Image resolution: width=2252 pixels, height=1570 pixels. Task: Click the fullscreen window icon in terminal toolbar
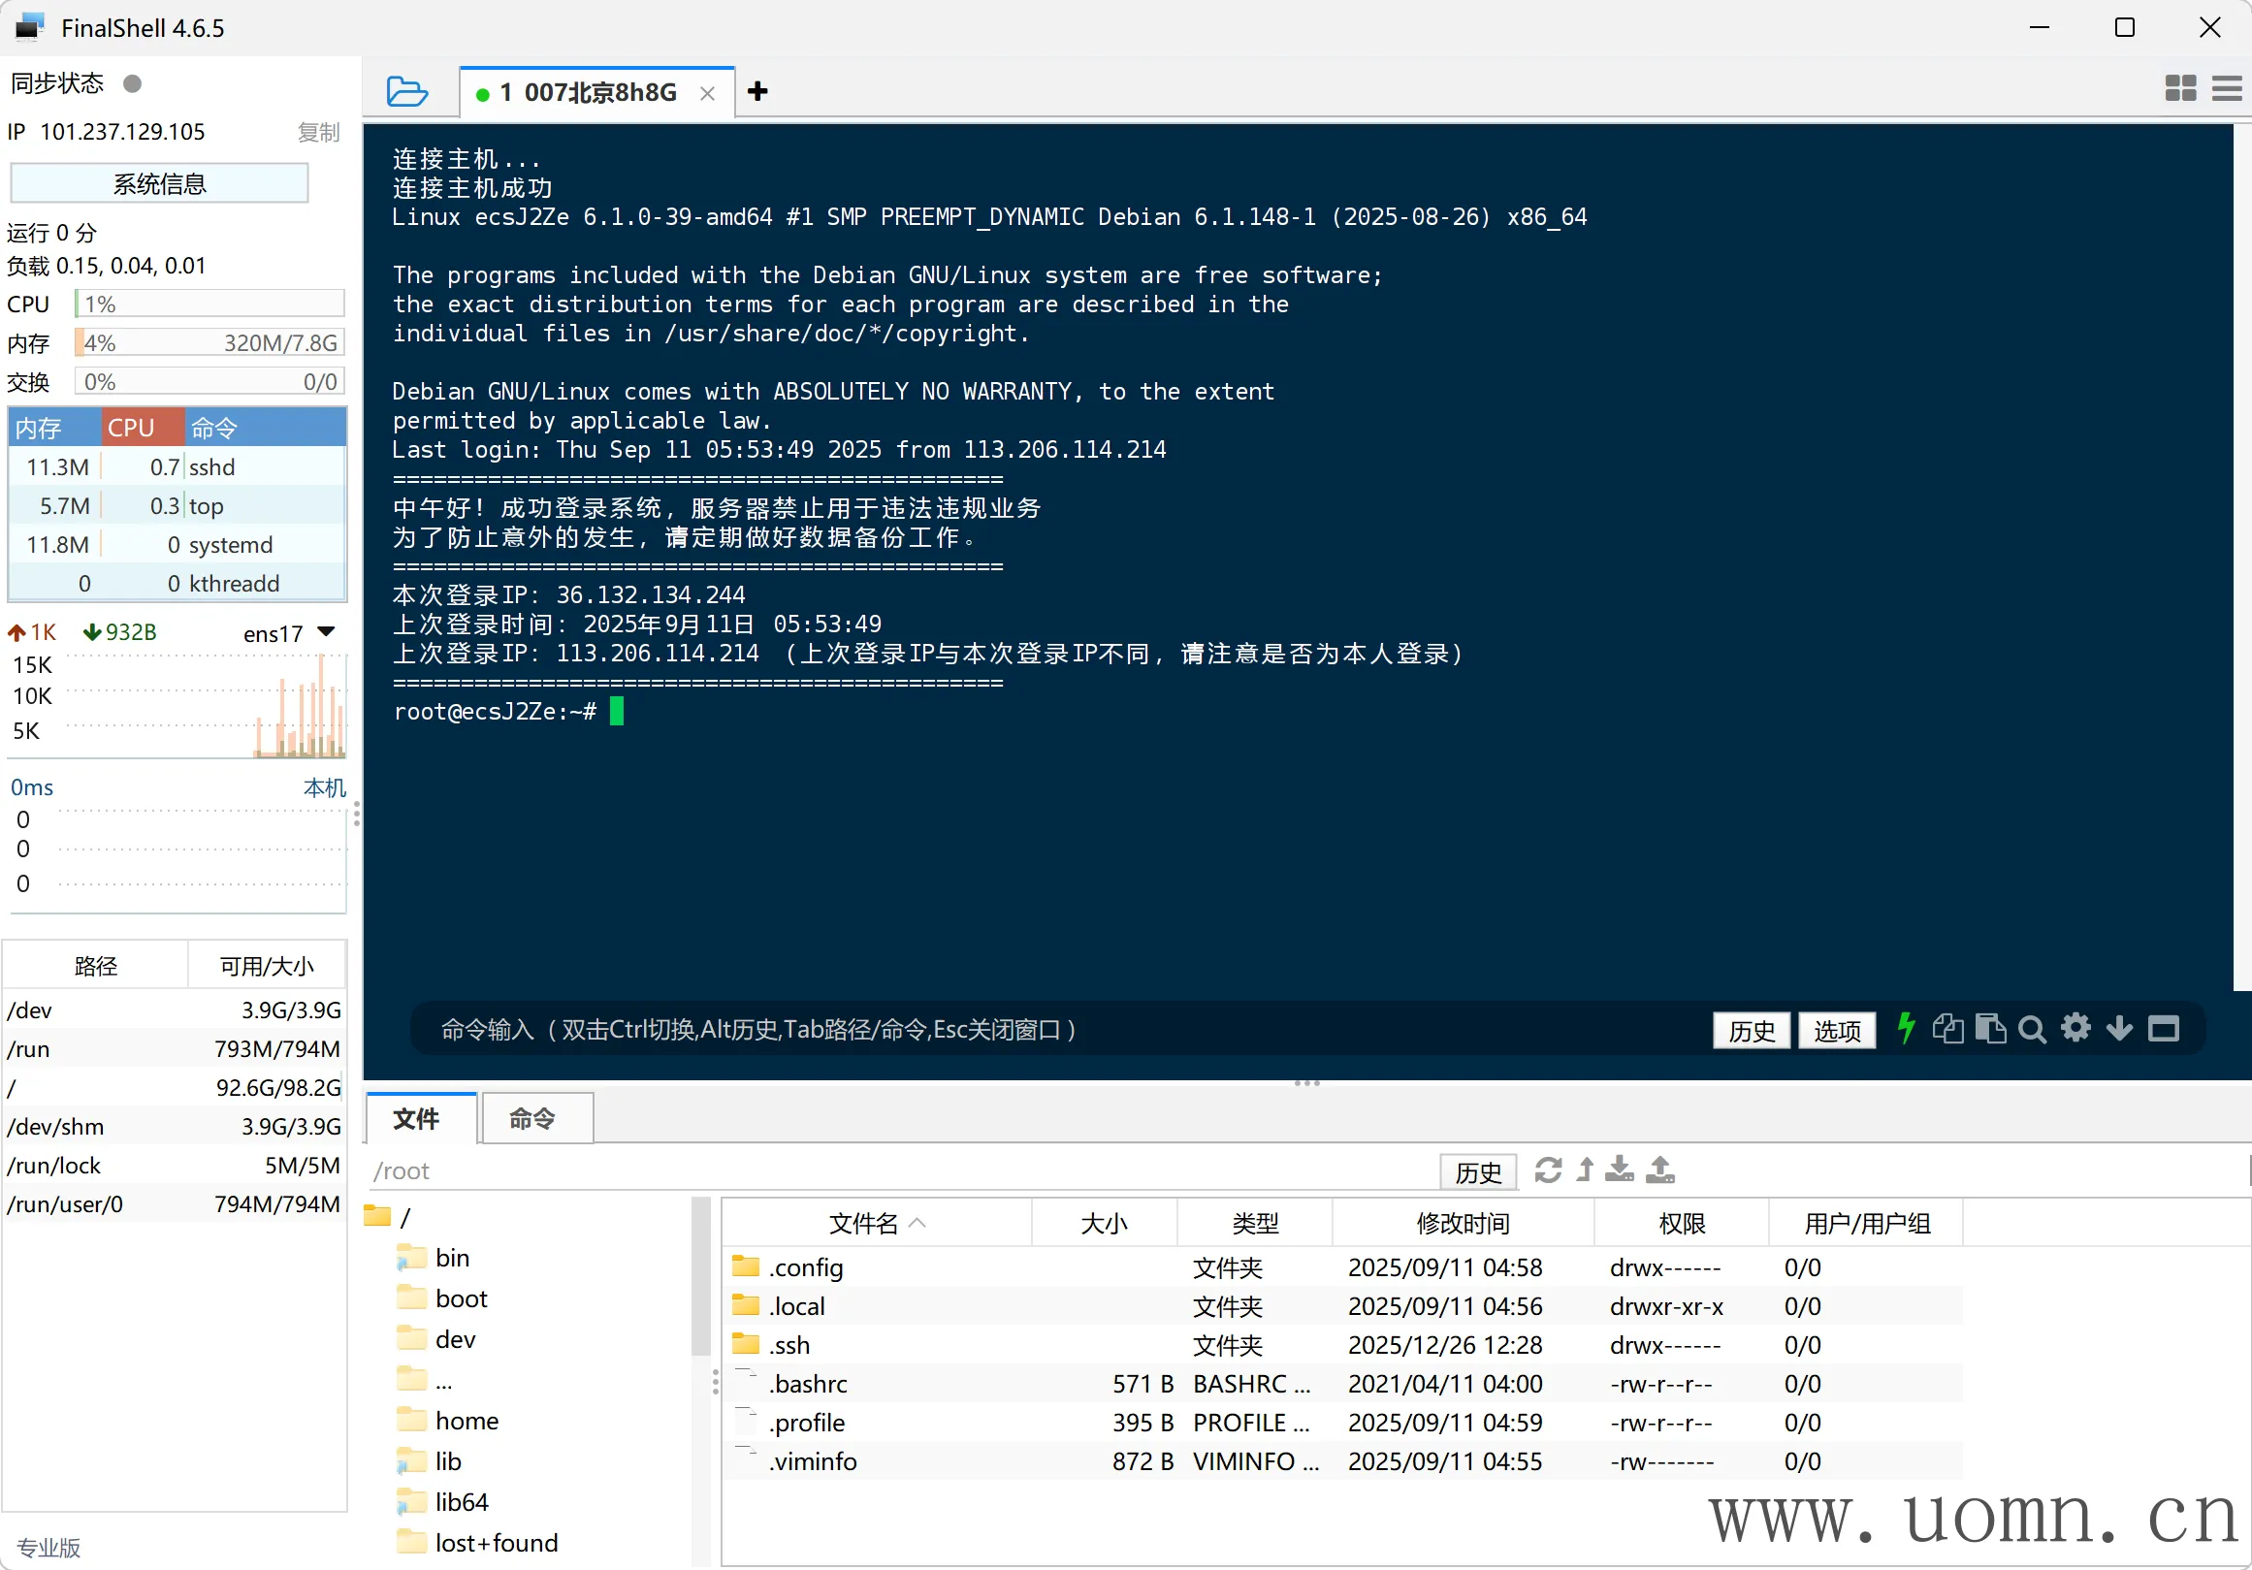click(2163, 1029)
